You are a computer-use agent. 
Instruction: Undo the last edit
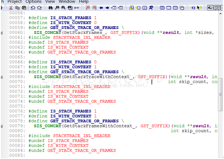[x=33, y=8]
